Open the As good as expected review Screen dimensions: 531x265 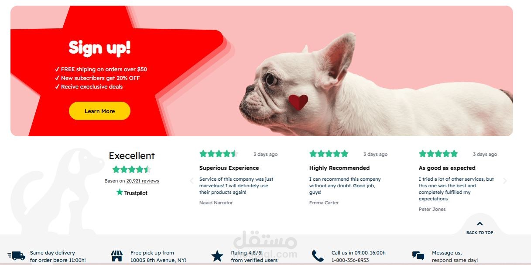click(447, 168)
